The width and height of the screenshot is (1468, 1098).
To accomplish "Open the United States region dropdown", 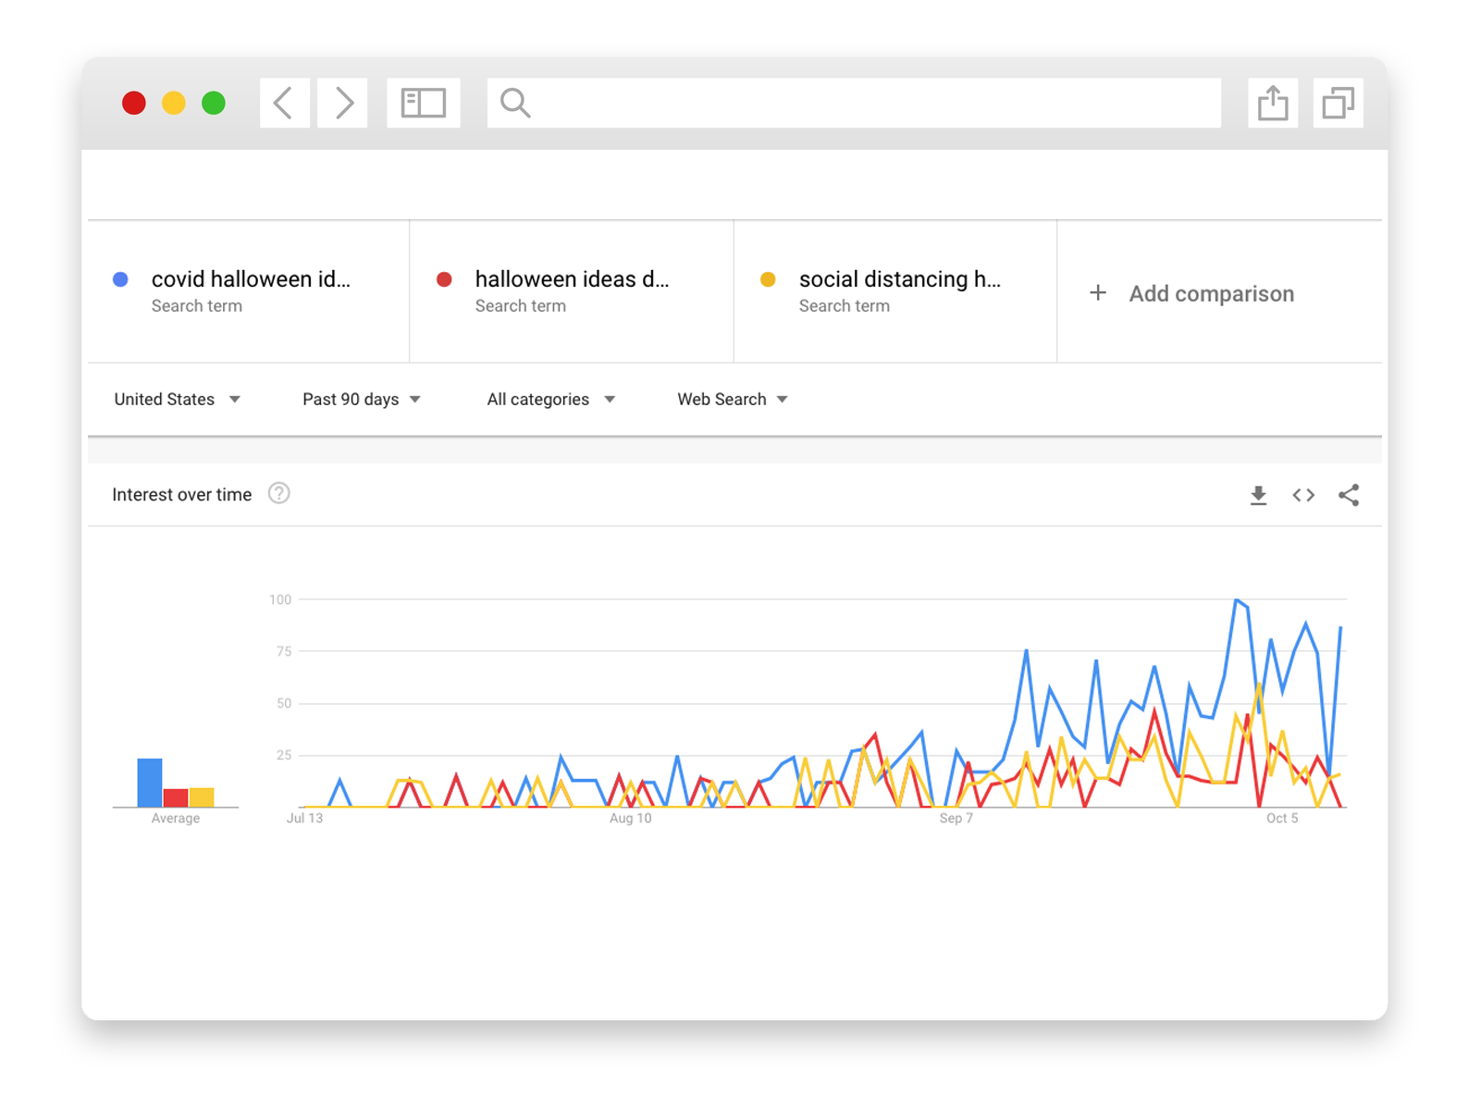I will (x=177, y=400).
